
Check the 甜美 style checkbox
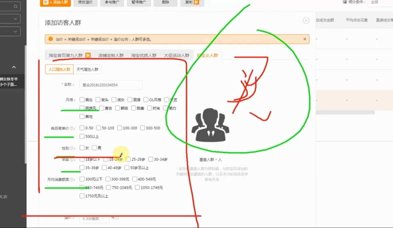click(134, 108)
